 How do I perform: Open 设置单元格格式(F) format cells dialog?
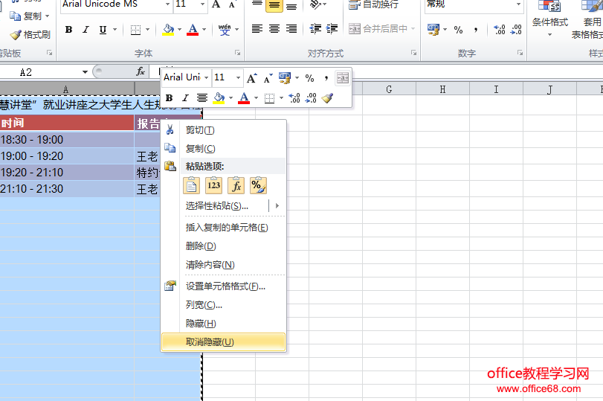click(x=224, y=286)
